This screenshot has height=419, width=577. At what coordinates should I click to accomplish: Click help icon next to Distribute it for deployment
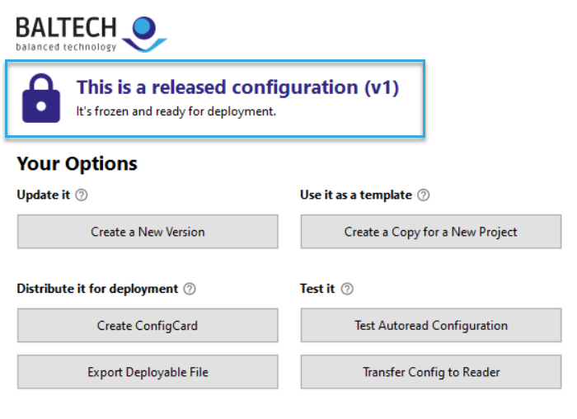point(190,289)
